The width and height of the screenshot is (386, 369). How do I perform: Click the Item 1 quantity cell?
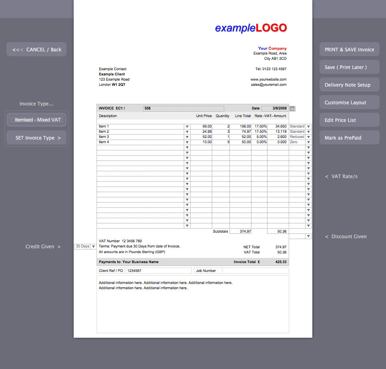tap(221, 126)
